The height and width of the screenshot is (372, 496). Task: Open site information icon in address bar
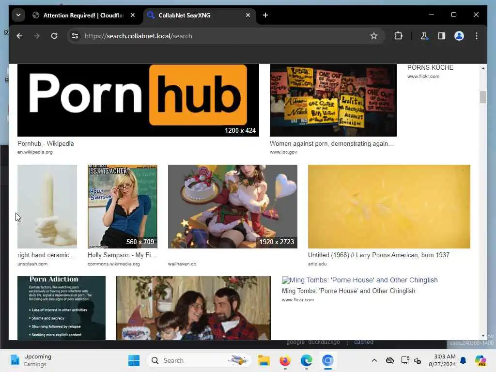75,36
